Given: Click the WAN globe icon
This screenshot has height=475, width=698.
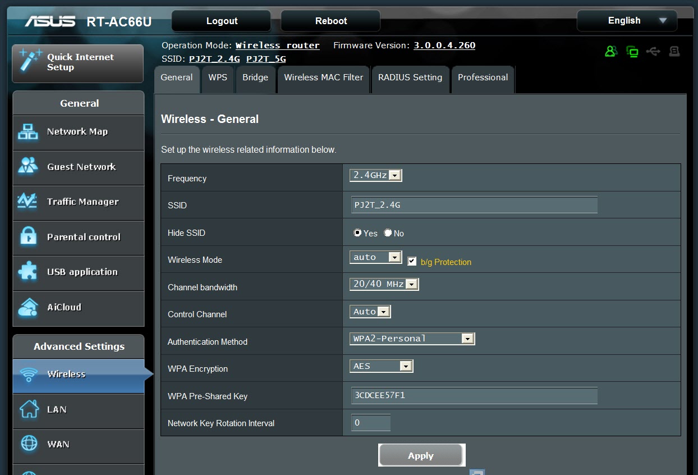Looking at the screenshot, I should pos(29,444).
